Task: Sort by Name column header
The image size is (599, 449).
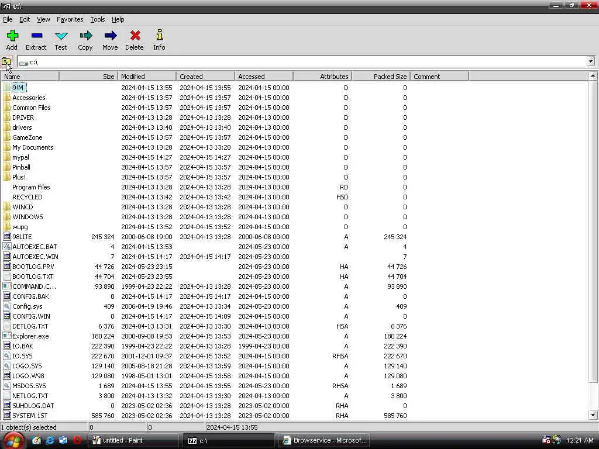Action: coord(30,77)
